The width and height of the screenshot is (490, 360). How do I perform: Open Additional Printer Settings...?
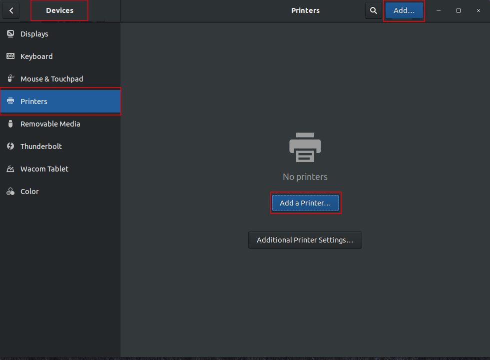coord(305,240)
